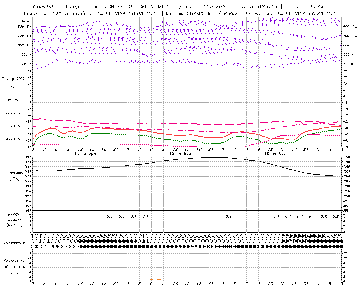Select the 'Предоставлено ФГБУ "ЗапСиб УГМС"' text
Viewport: 358px width, 286px height.
(117, 7)
